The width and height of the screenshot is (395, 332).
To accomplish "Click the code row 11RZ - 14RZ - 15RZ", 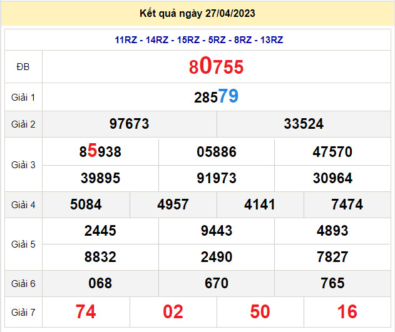I will 199,40.
